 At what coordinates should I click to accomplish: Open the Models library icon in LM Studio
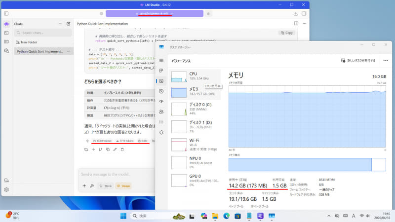[6, 41]
